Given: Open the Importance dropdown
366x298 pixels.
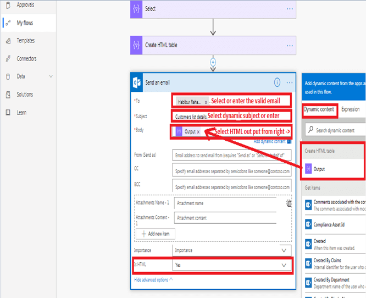Looking at the screenshot, I should pyautogui.click(x=232, y=250).
